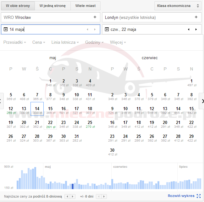Click calendar icon in departure date field
204x202 pixels.
click(6, 29)
